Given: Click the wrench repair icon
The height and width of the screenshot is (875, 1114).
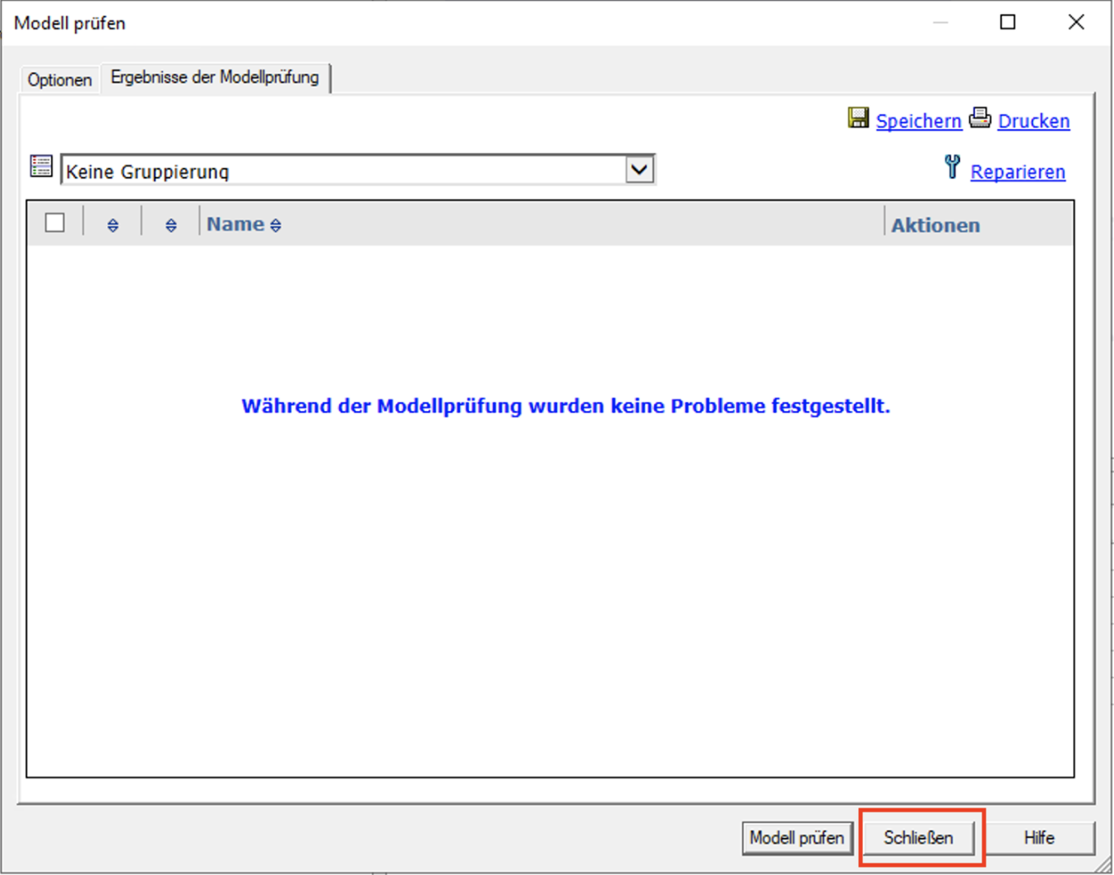Looking at the screenshot, I should click(x=952, y=168).
